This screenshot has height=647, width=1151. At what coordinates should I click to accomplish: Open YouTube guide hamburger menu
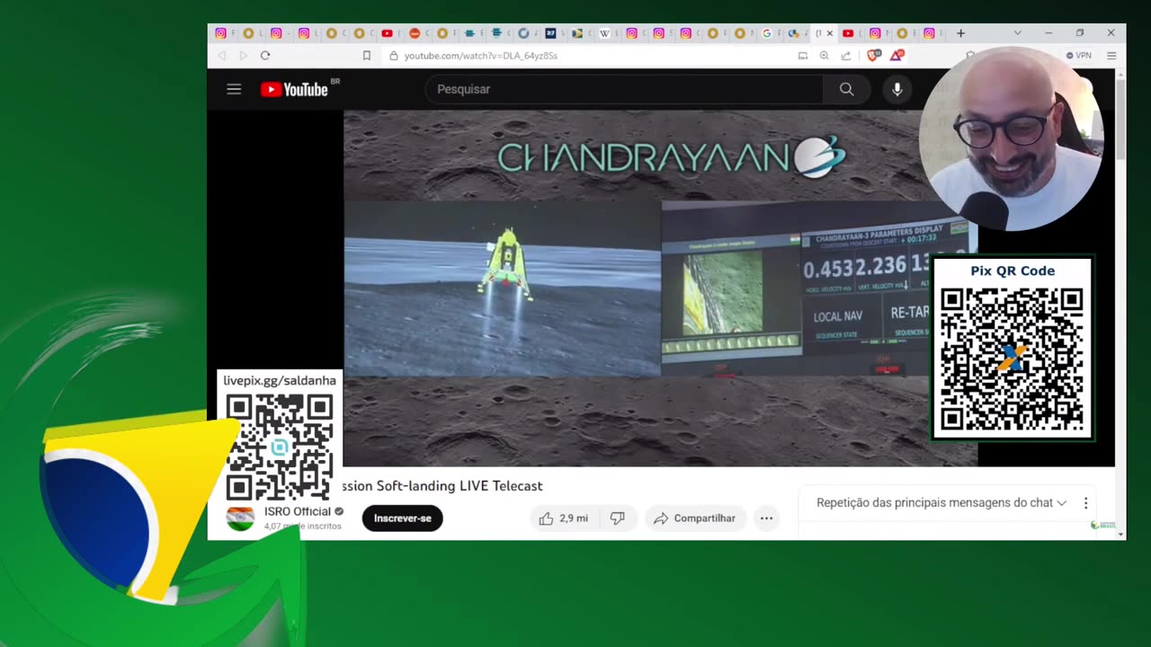point(234,89)
